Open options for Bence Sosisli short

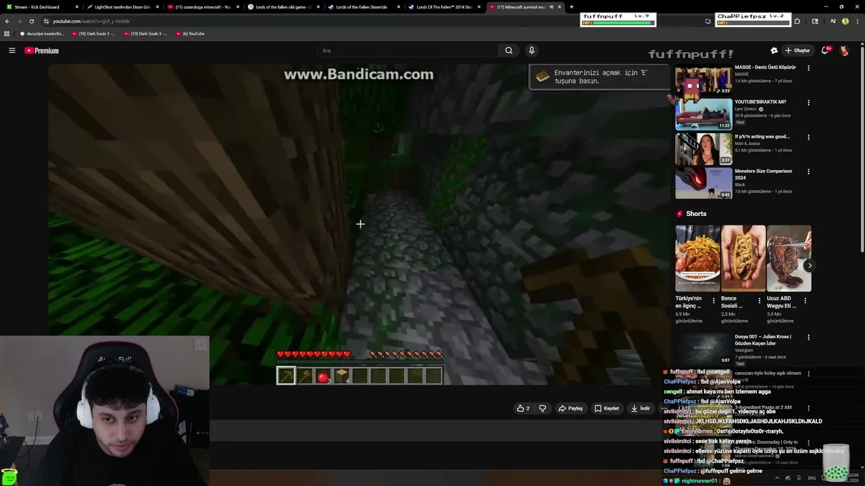coord(759,300)
